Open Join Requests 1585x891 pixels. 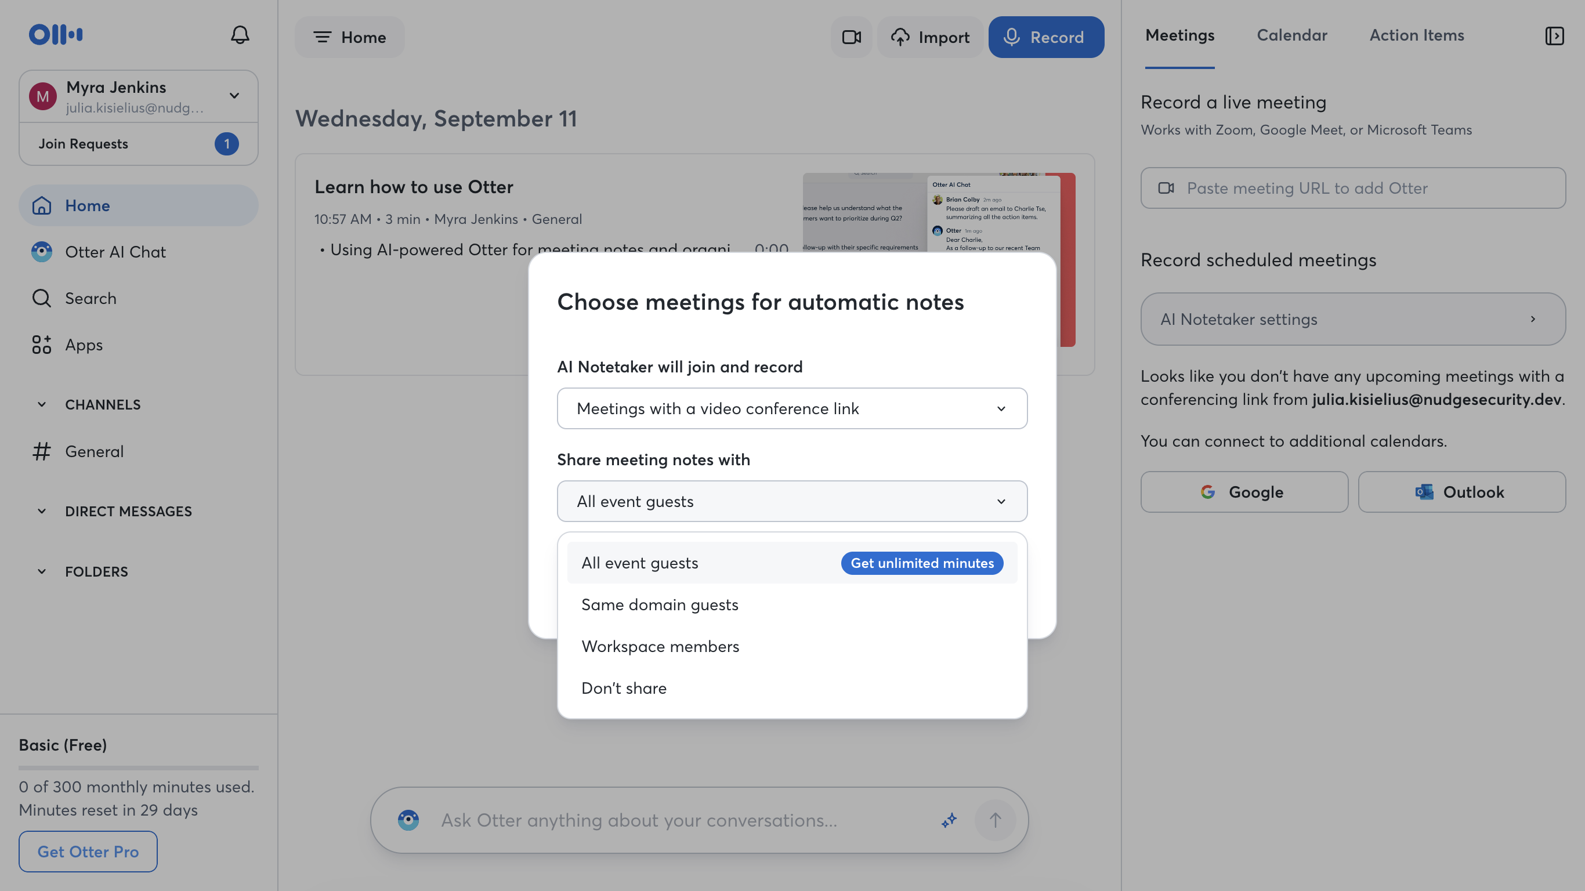pyautogui.click(x=139, y=143)
